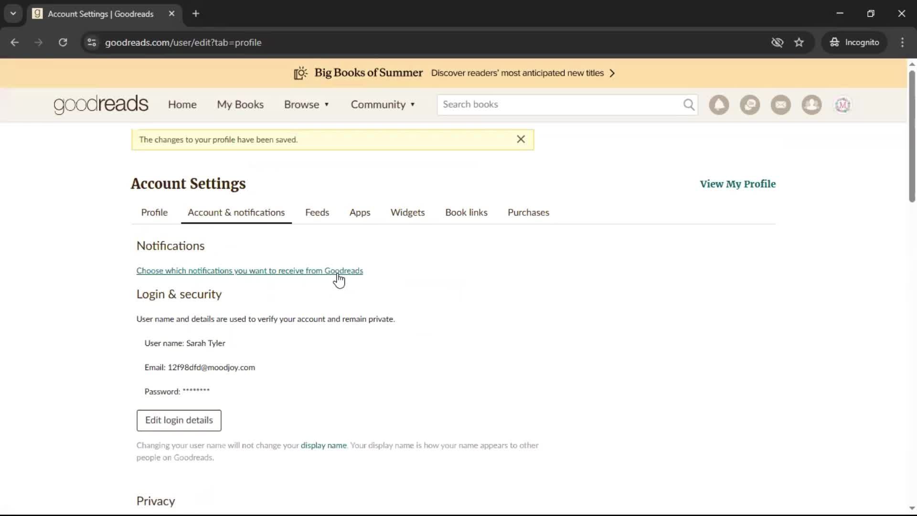Select Account & notifications tab
917x516 pixels.
tap(236, 213)
